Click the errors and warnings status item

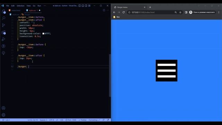6,120
